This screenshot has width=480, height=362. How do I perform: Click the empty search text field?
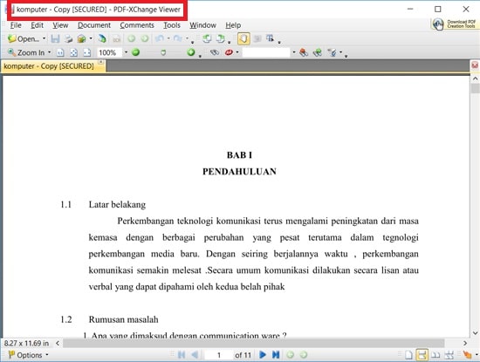[x=266, y=52]
